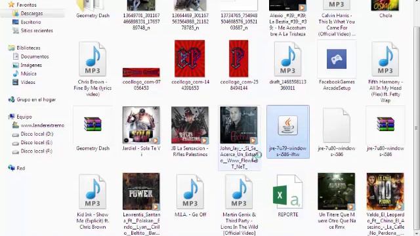This screenshot has height=236, width=420.
Task: Select the Chris Brown - Fine By Me MP3 icon
Action: coord(93,59)
